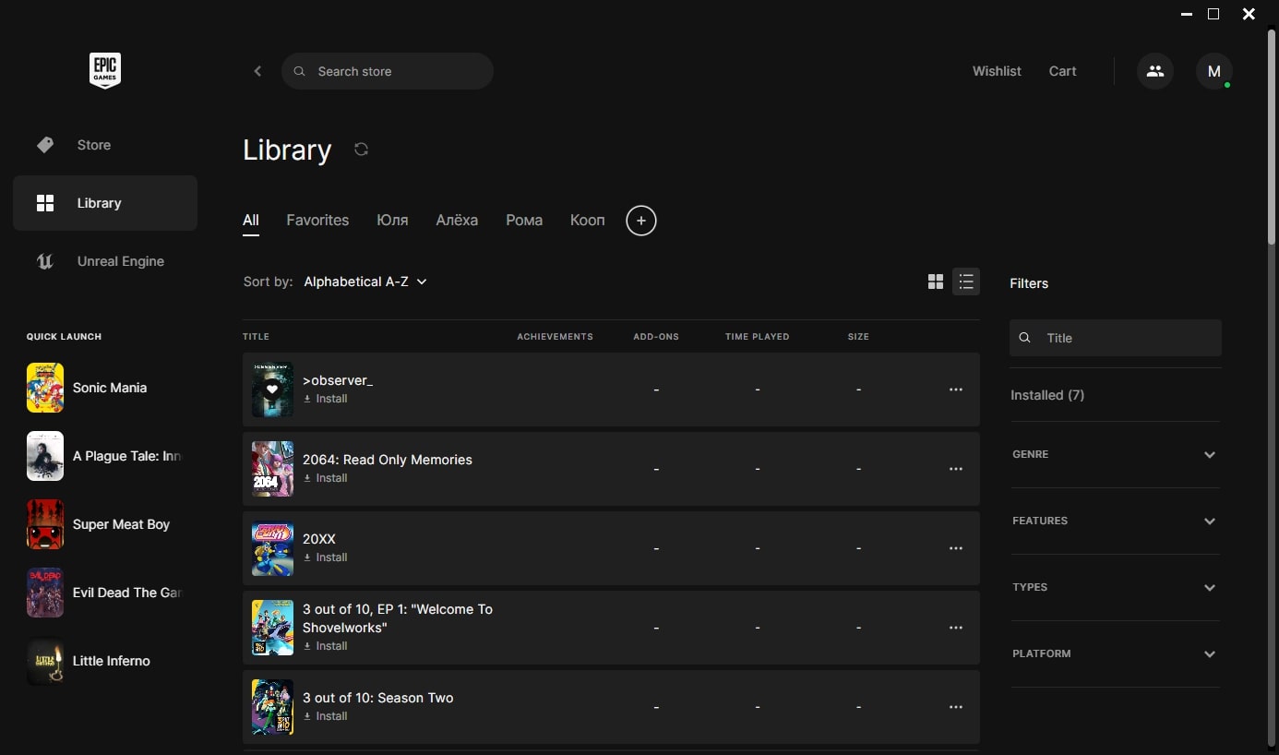Open the Library sidebar item
This screenshot has width=1279, height=755.
(x=105, y=203)
